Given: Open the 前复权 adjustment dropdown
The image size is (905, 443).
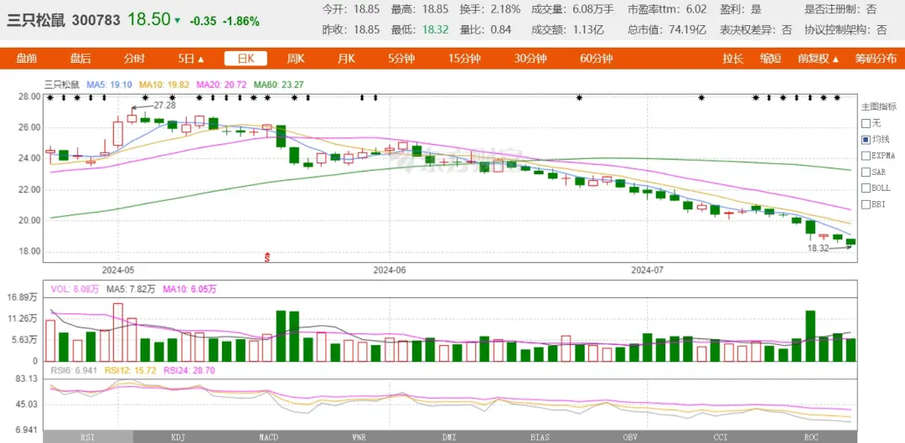Looking at the screenshot, I should pos(818,59).
